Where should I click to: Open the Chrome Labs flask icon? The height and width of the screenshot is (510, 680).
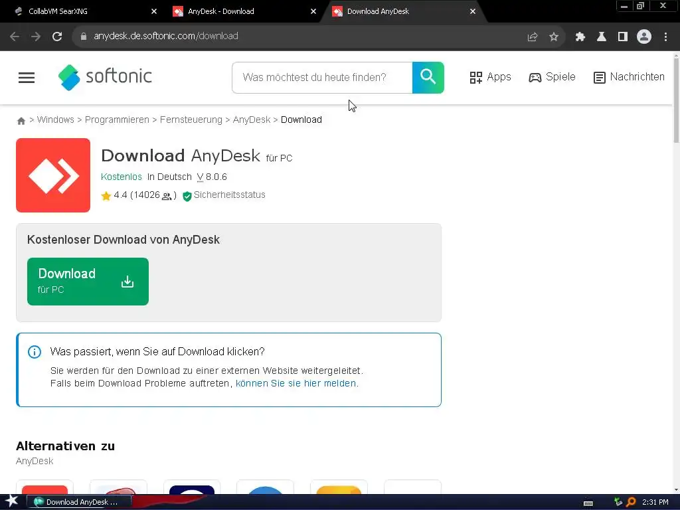click(602, 37)
